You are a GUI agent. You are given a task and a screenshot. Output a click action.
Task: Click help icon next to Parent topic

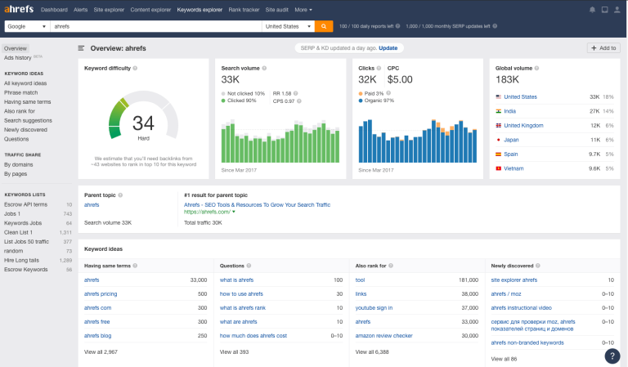[x=120, y=195]
